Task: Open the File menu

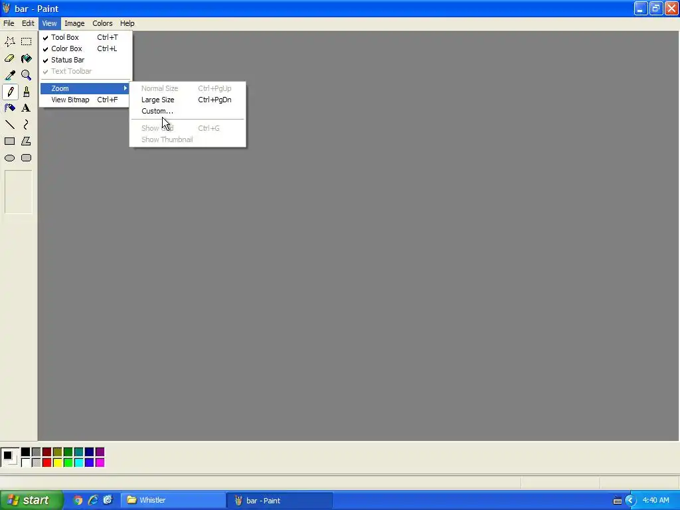Action: click(9, 23)
